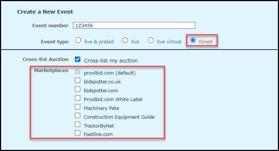Click the live & prebid label text
The width and height of the screenshot is (279, 151).
[99, 42]
